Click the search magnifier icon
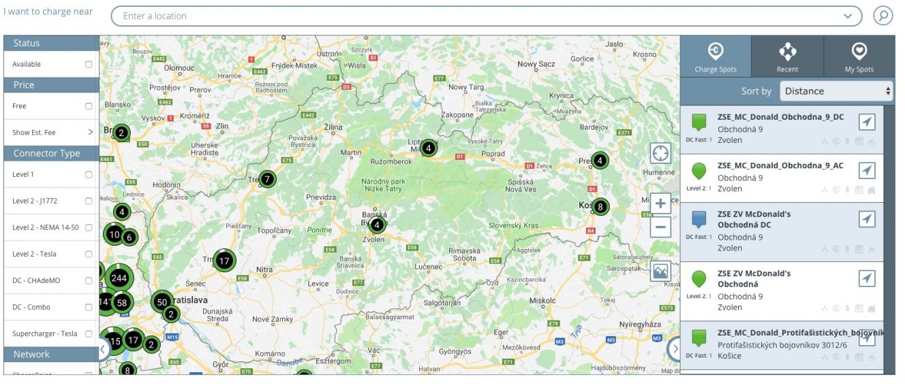 [x=883, y=16]
